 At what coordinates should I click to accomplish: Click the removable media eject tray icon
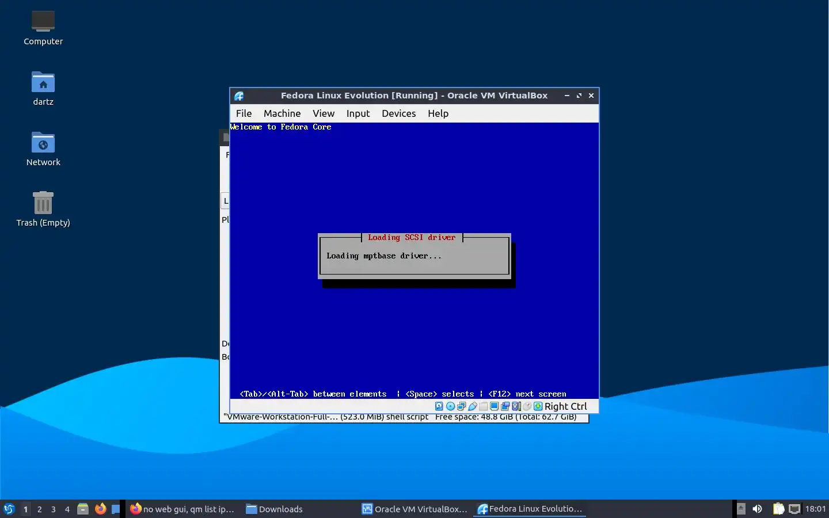pos(741,509)
